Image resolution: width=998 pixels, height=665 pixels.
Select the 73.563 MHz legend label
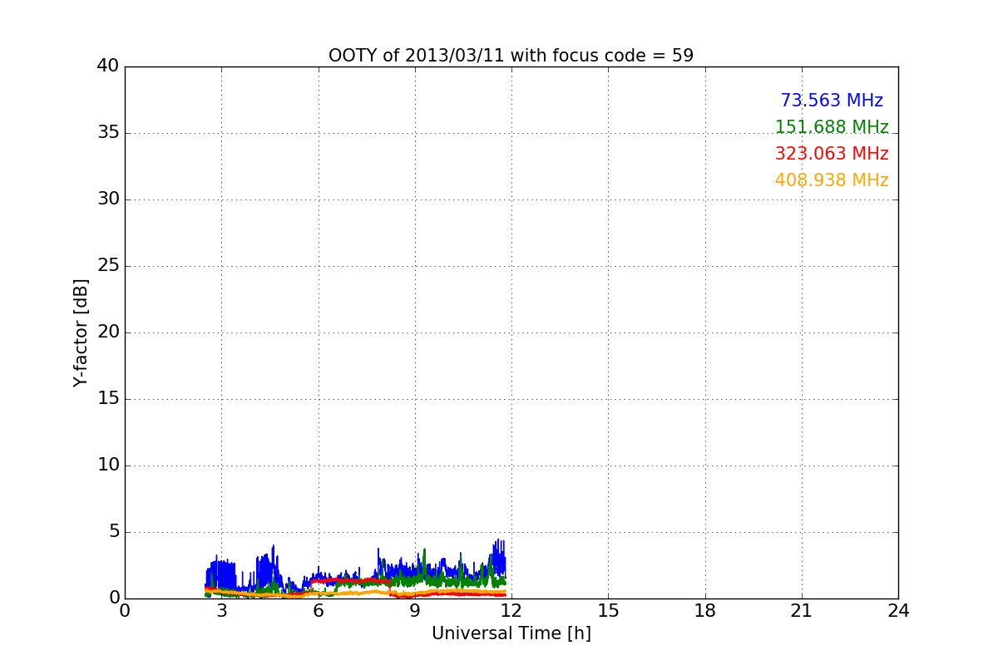[x=832, y=101]
